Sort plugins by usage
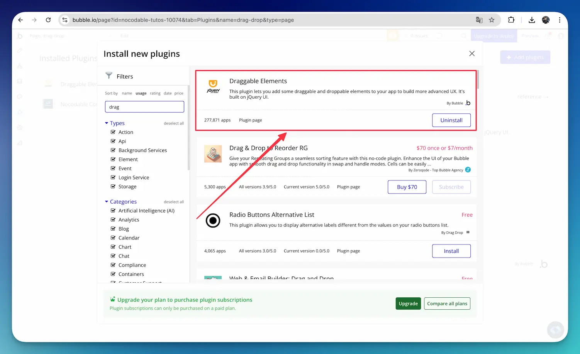 [141, 93]
